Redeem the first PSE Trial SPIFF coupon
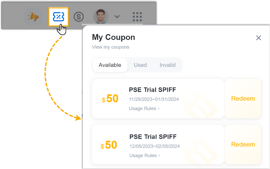The image size is (270, 169). [x=243, y=99]
